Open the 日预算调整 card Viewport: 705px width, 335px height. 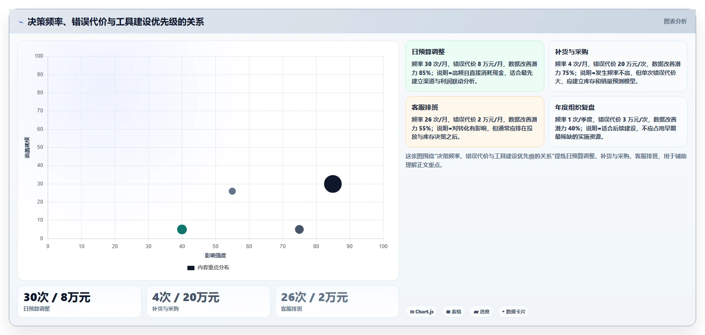[475, 66]
